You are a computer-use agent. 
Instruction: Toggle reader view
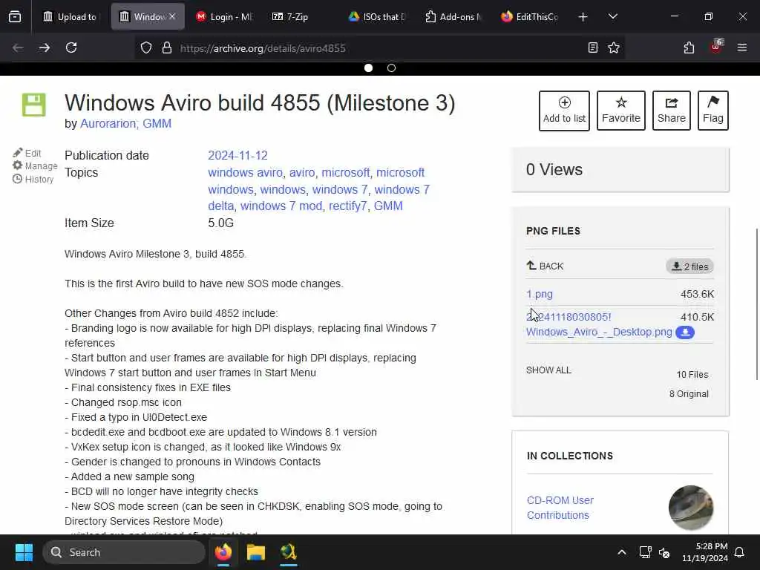coord(592,47)
